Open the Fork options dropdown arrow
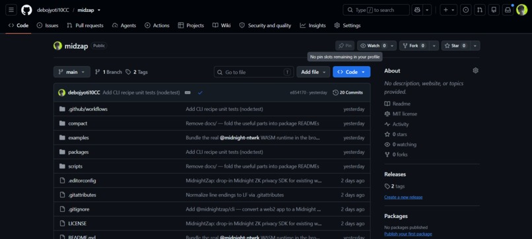Viewport: 532px width, 239px height. (x=434, y=46)
